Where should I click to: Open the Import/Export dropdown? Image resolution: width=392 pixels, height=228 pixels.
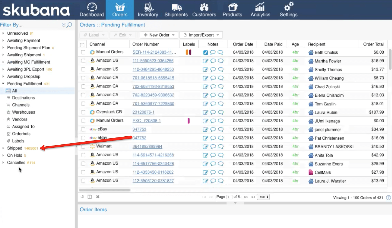(x=201, y=35)
